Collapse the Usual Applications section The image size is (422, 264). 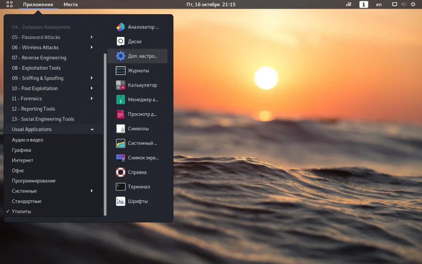click(92, 130)
